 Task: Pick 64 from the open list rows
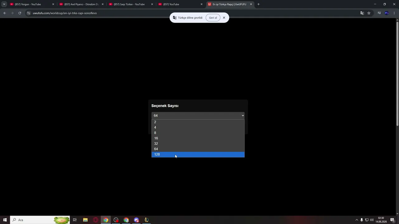click(198, 149)
